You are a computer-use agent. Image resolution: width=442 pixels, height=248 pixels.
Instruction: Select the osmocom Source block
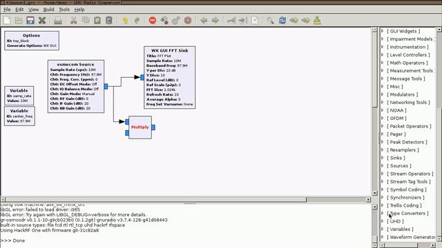[x=76, y=86]
